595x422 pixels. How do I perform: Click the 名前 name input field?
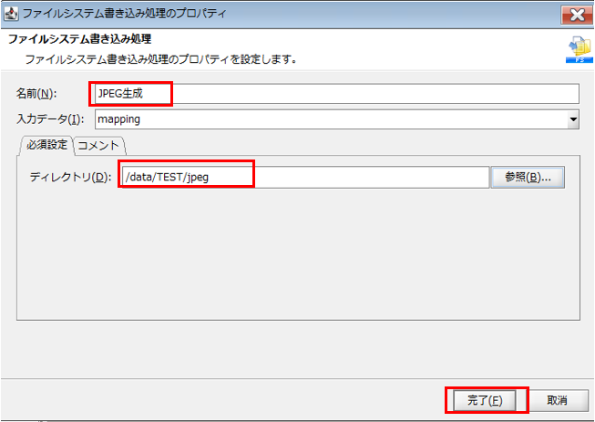[x=336, y=94]
